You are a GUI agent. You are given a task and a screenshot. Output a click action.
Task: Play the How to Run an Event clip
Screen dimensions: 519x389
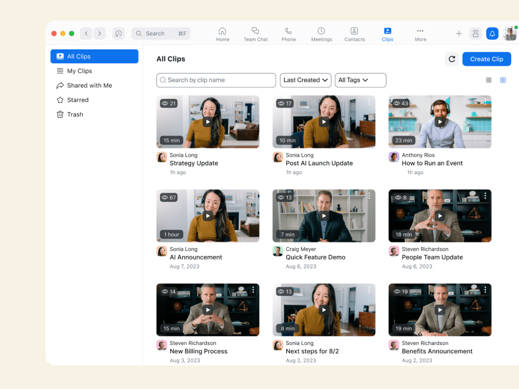[x=440, y=122]
